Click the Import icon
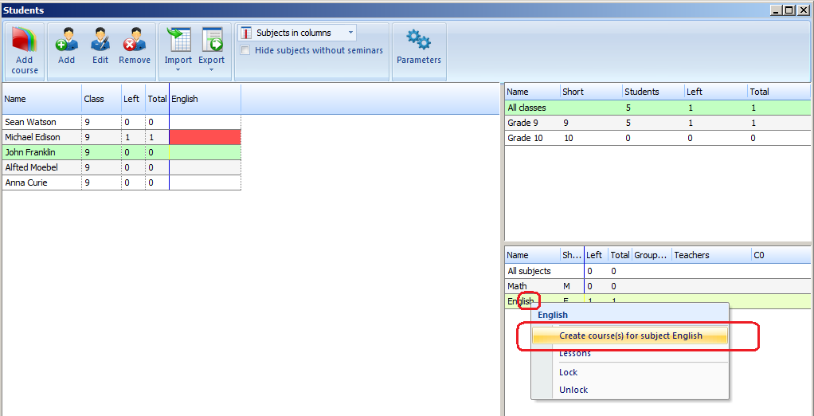The width and height of the screenshot is (814, 416). [x=178, y=40]
